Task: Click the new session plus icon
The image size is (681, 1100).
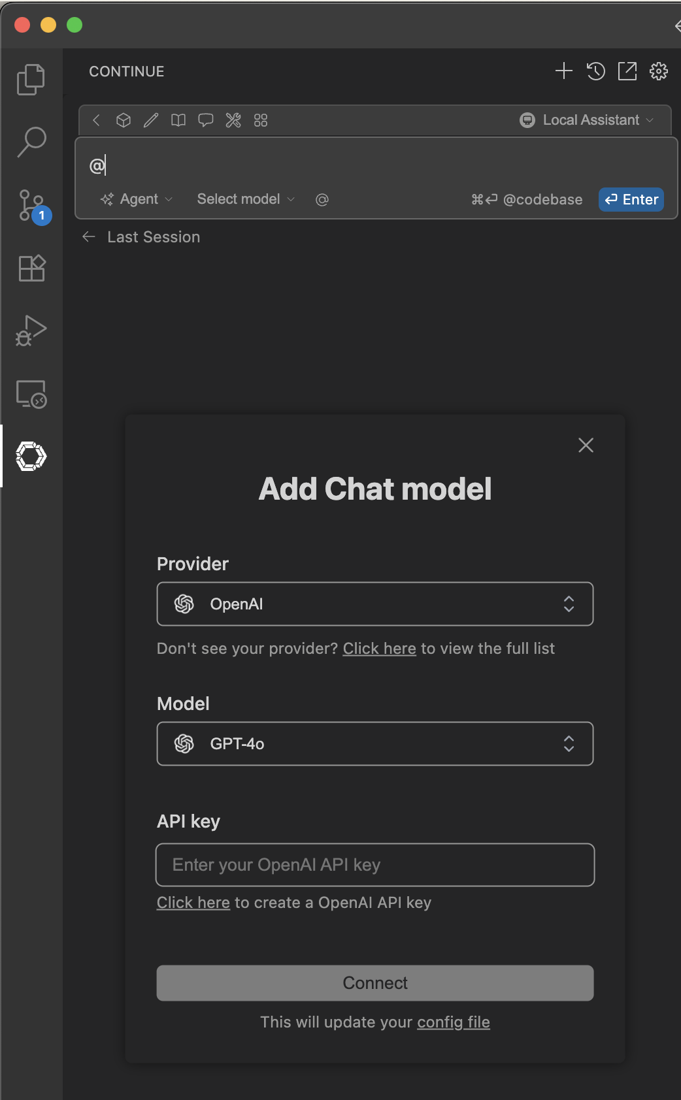Action: point(563,71)
